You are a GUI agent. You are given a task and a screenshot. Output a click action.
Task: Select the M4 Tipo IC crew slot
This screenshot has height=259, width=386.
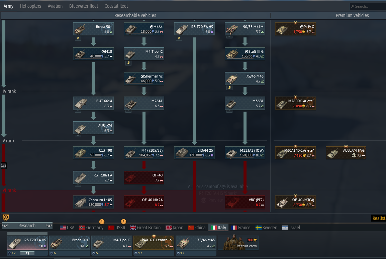111,243
